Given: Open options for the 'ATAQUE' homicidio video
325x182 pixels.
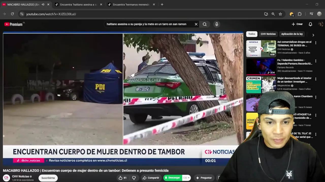Looking at the screenshot, I should [x=316, y=115].
